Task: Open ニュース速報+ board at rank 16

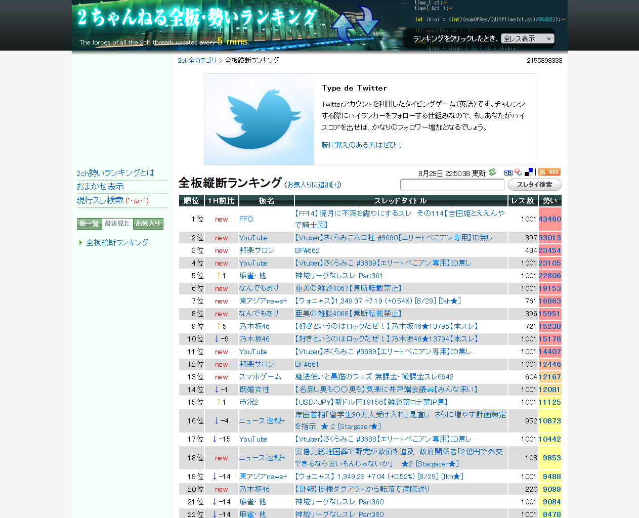Action: [262, 421]
